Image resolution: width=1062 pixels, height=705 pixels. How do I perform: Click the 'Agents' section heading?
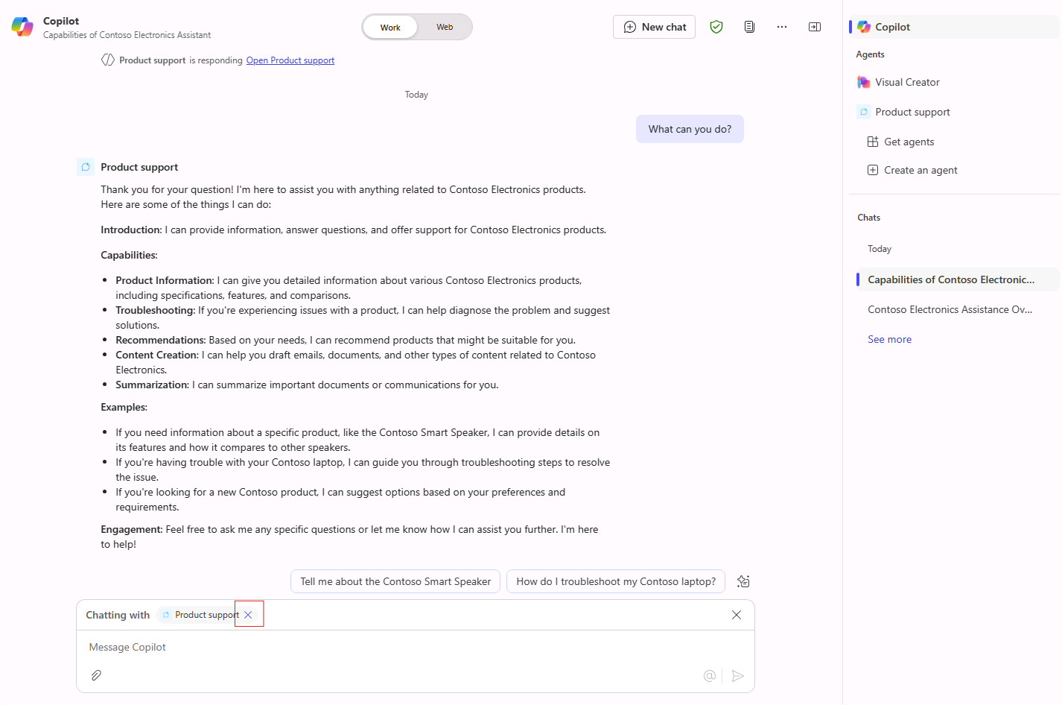pyautogui.click(x=870, y=54)
